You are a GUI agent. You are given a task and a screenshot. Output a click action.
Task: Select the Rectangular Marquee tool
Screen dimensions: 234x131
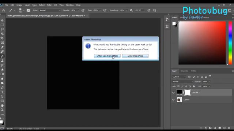(2, 25)
